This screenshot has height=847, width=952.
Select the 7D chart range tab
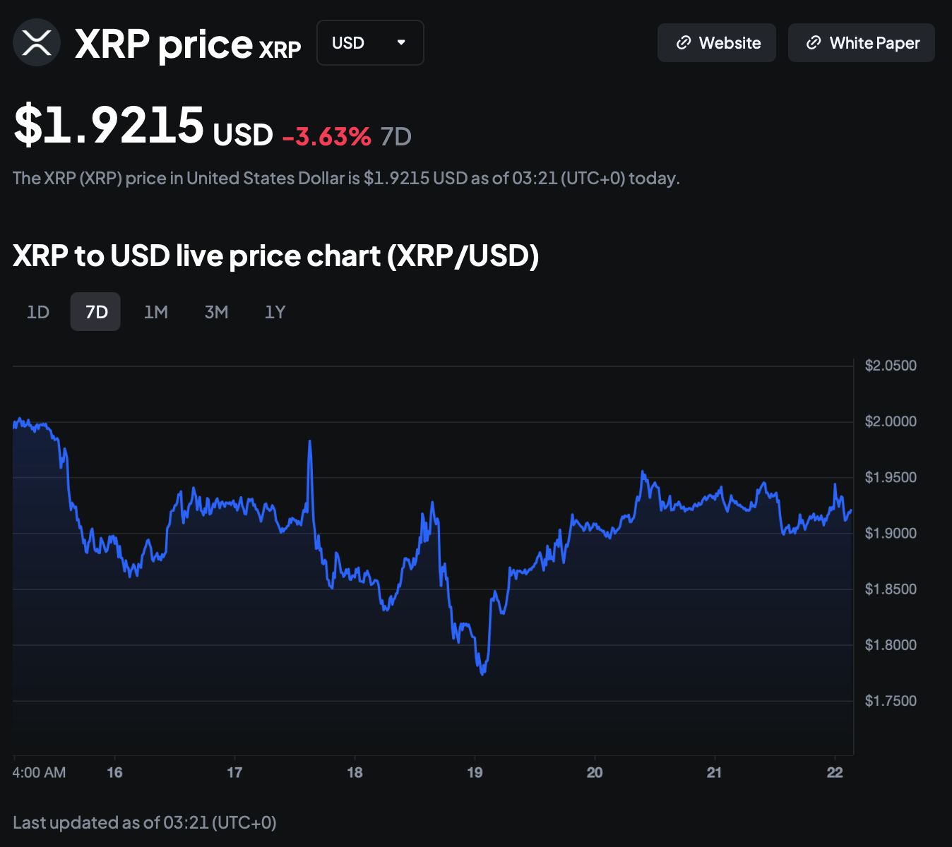pyautogui.click(x=96, y=312)
